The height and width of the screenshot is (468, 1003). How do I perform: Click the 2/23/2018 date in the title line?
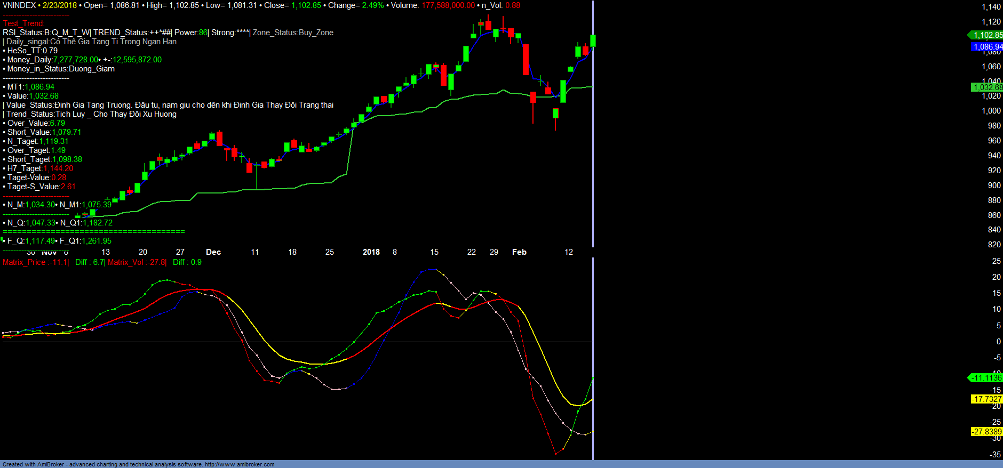click(x=60, y=5)
